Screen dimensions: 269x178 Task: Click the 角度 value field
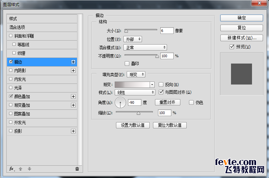(x=135, y=102)
